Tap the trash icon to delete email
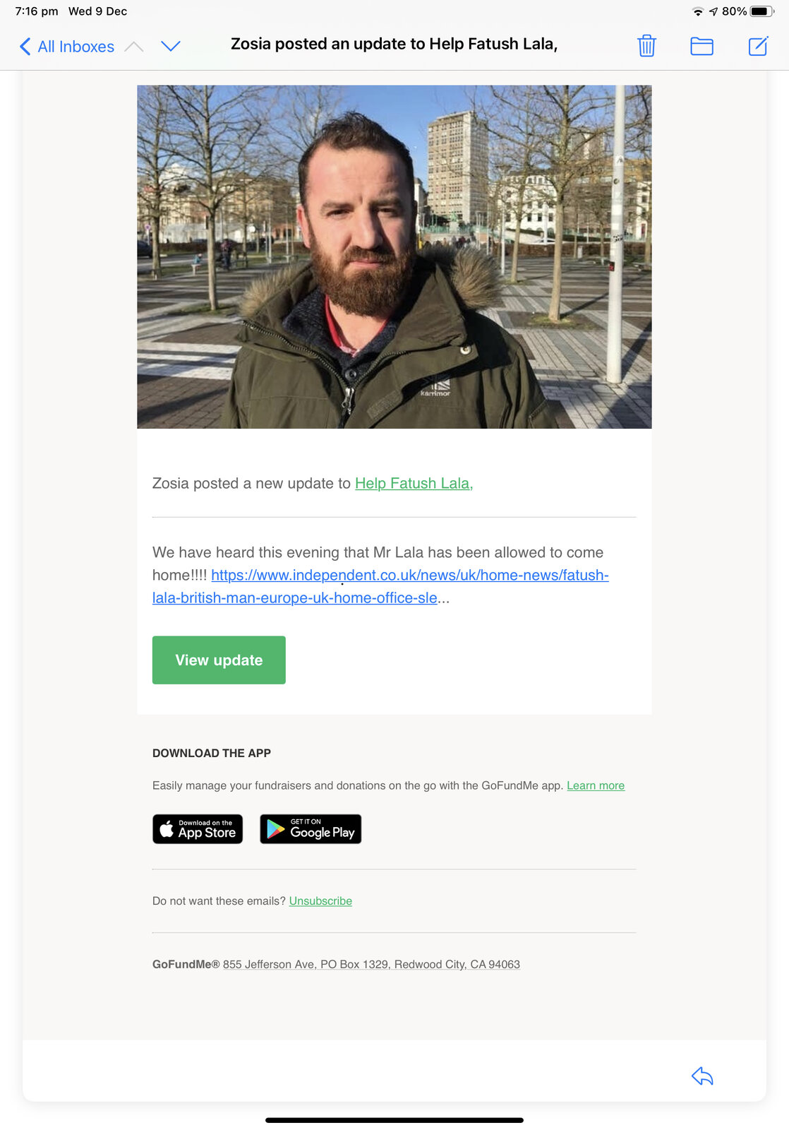Image resolution: width=789 pixels, height=1130 pixels. coord(646,46)
